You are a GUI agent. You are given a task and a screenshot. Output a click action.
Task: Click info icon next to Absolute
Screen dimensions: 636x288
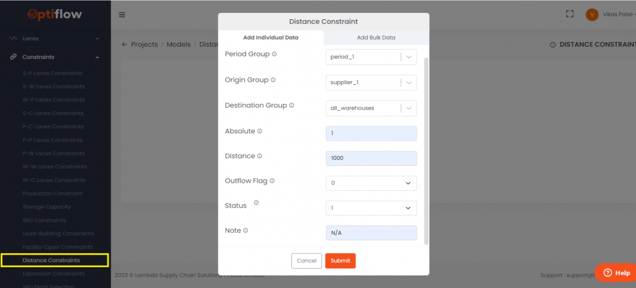(x=260, y=131)
